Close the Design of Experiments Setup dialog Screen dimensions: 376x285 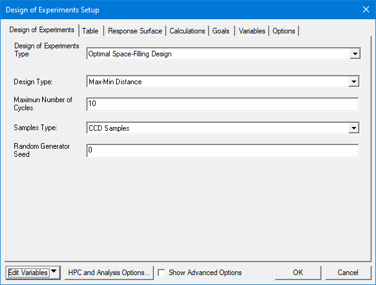(x=366, y=9)
